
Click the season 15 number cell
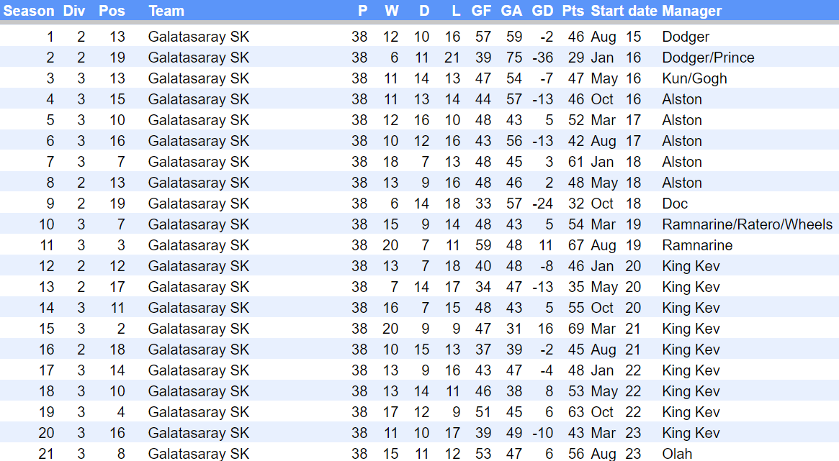(46, 329)
